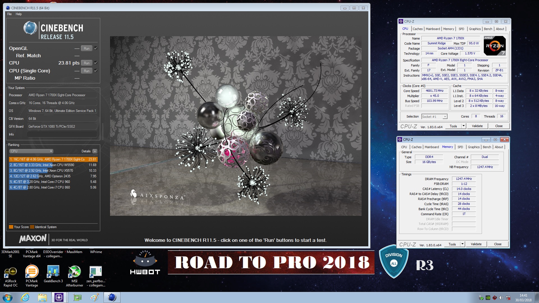Click the taskbar clock 14:41
This screenshot has width=539, height=303.
[x=523, y=295]
